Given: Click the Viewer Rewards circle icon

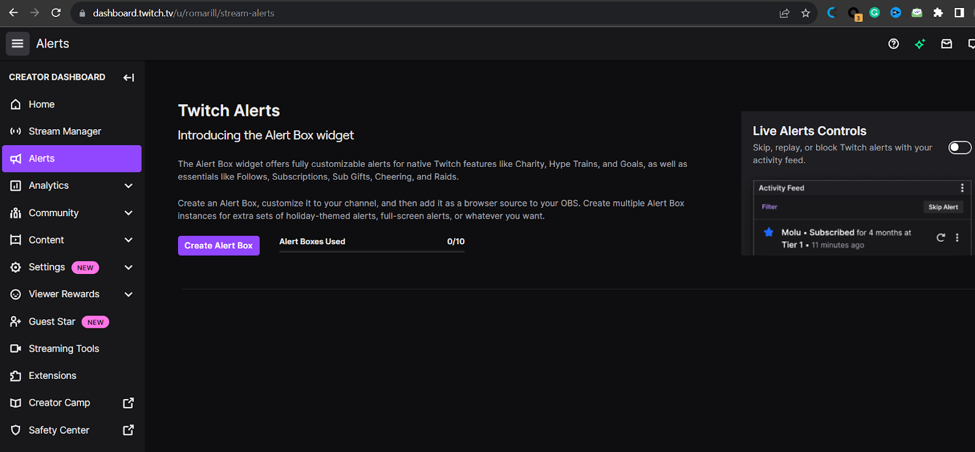Looking at the screenshot, I should (x=16, y=294).
